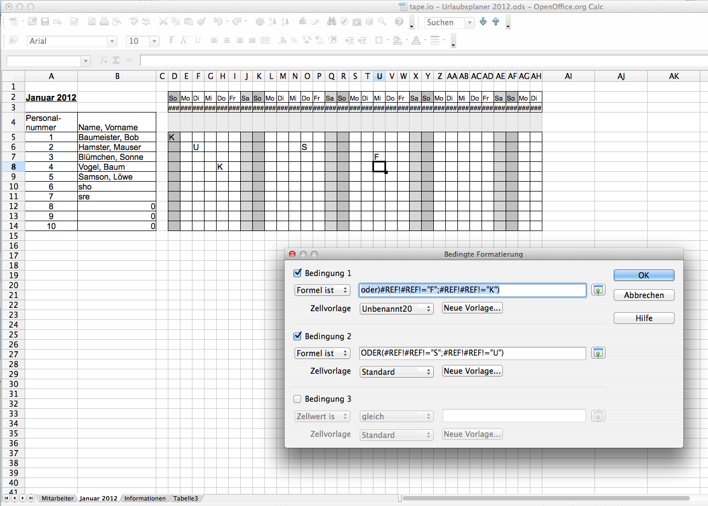The image size is (708, 506).
Task: Click the Sort Descending icon
Action: point(285,22)
